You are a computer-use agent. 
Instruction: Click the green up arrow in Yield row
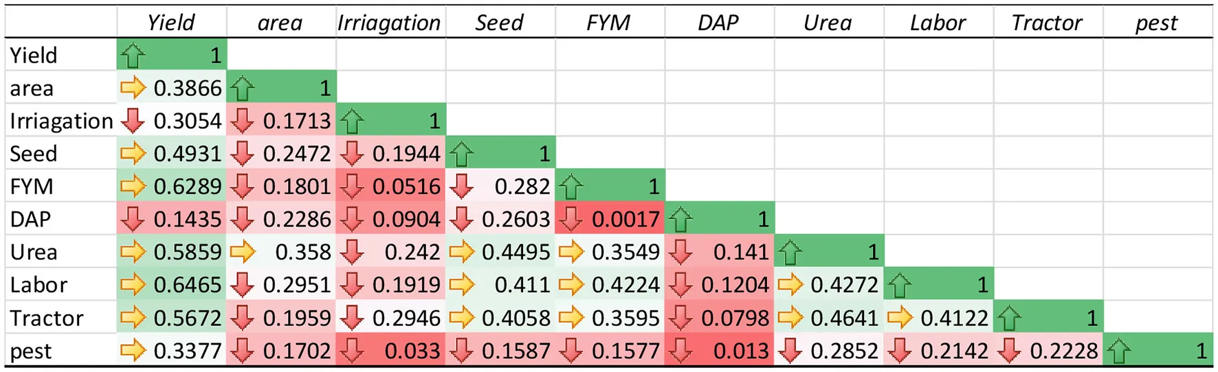pyautogui.click(x=133, y=56)
